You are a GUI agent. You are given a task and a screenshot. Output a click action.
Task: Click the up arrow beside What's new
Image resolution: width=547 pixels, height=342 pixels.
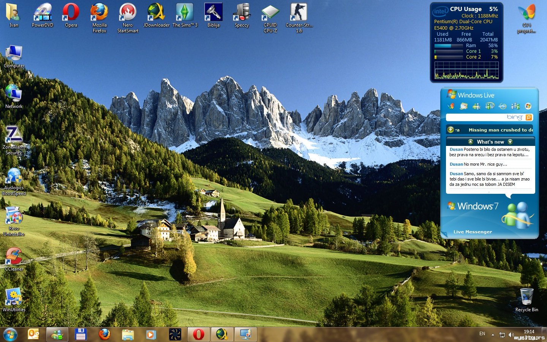point(471,142)
